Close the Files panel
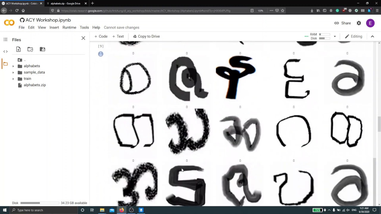Viewport: 381px width, 214px height. click(x=83, y=38)
